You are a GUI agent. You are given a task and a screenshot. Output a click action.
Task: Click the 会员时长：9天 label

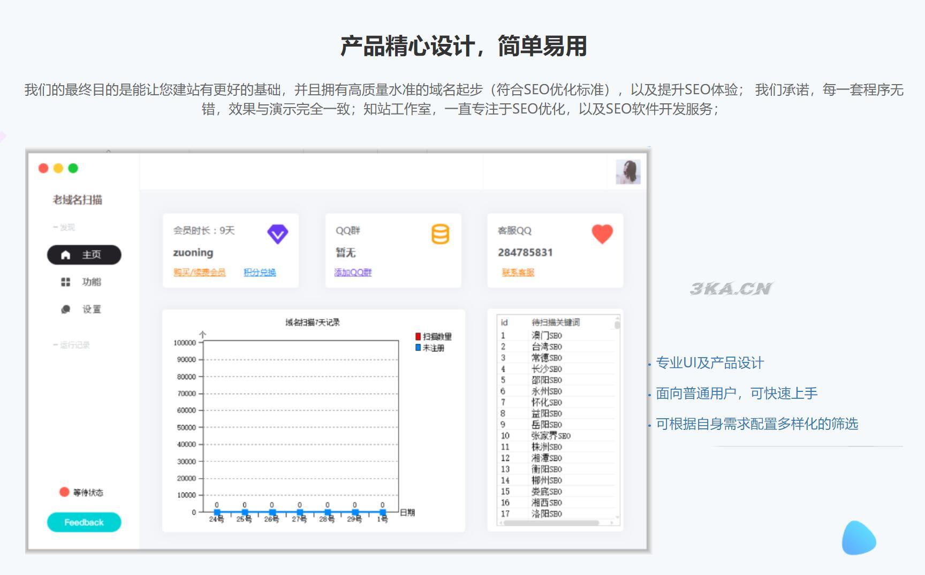point(204,231)
